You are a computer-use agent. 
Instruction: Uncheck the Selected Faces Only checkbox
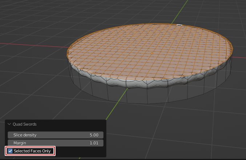(x=10, y=151)
